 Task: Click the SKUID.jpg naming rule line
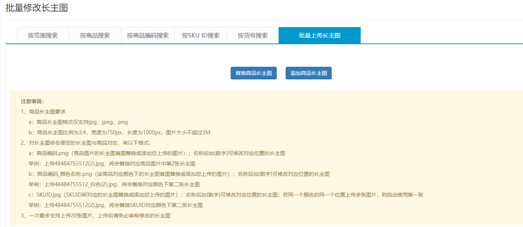pyautogui.click(x=225, y=195)
